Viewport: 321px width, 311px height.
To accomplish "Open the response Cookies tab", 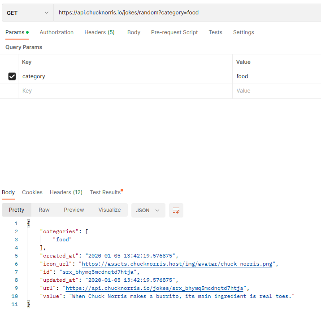I will pos(32,192).
